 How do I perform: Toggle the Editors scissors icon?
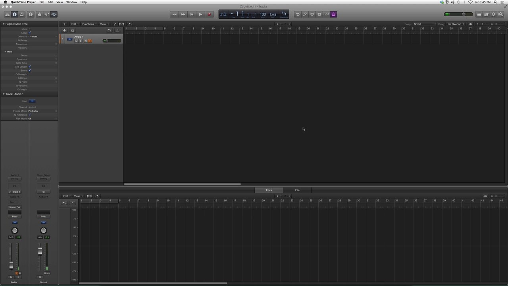[x=54, y=14]
